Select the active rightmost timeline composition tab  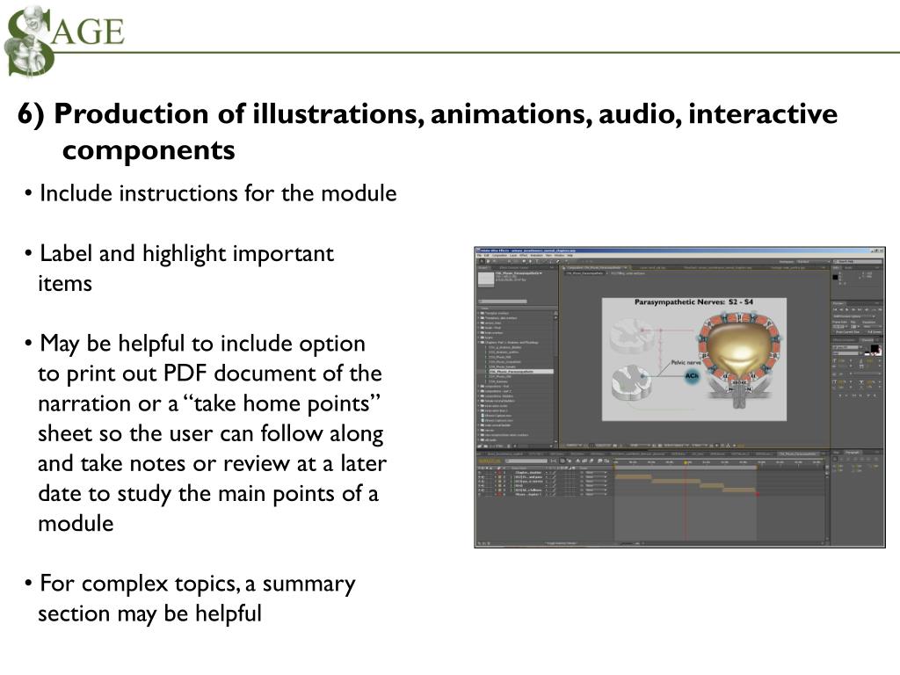point(798,454)
